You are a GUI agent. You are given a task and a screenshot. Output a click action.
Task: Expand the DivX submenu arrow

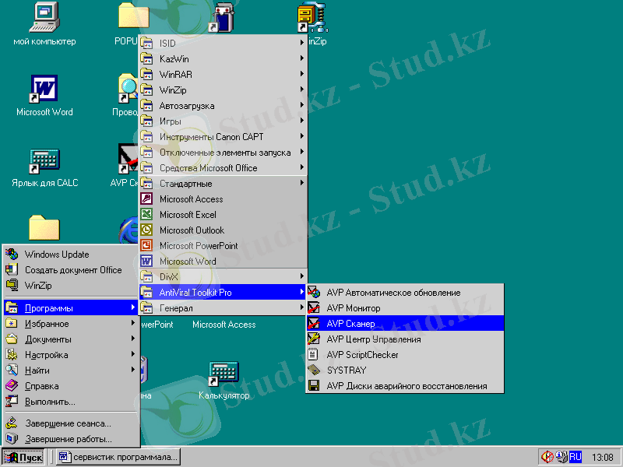pos(302,276)
